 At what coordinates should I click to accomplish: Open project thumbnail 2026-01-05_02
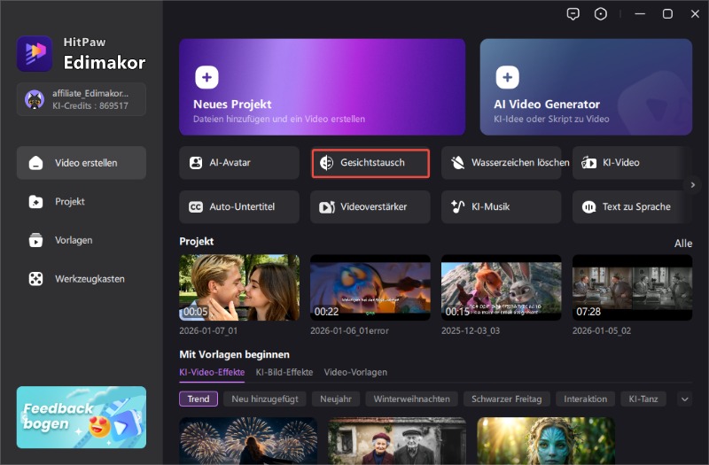tap(632, 287)
